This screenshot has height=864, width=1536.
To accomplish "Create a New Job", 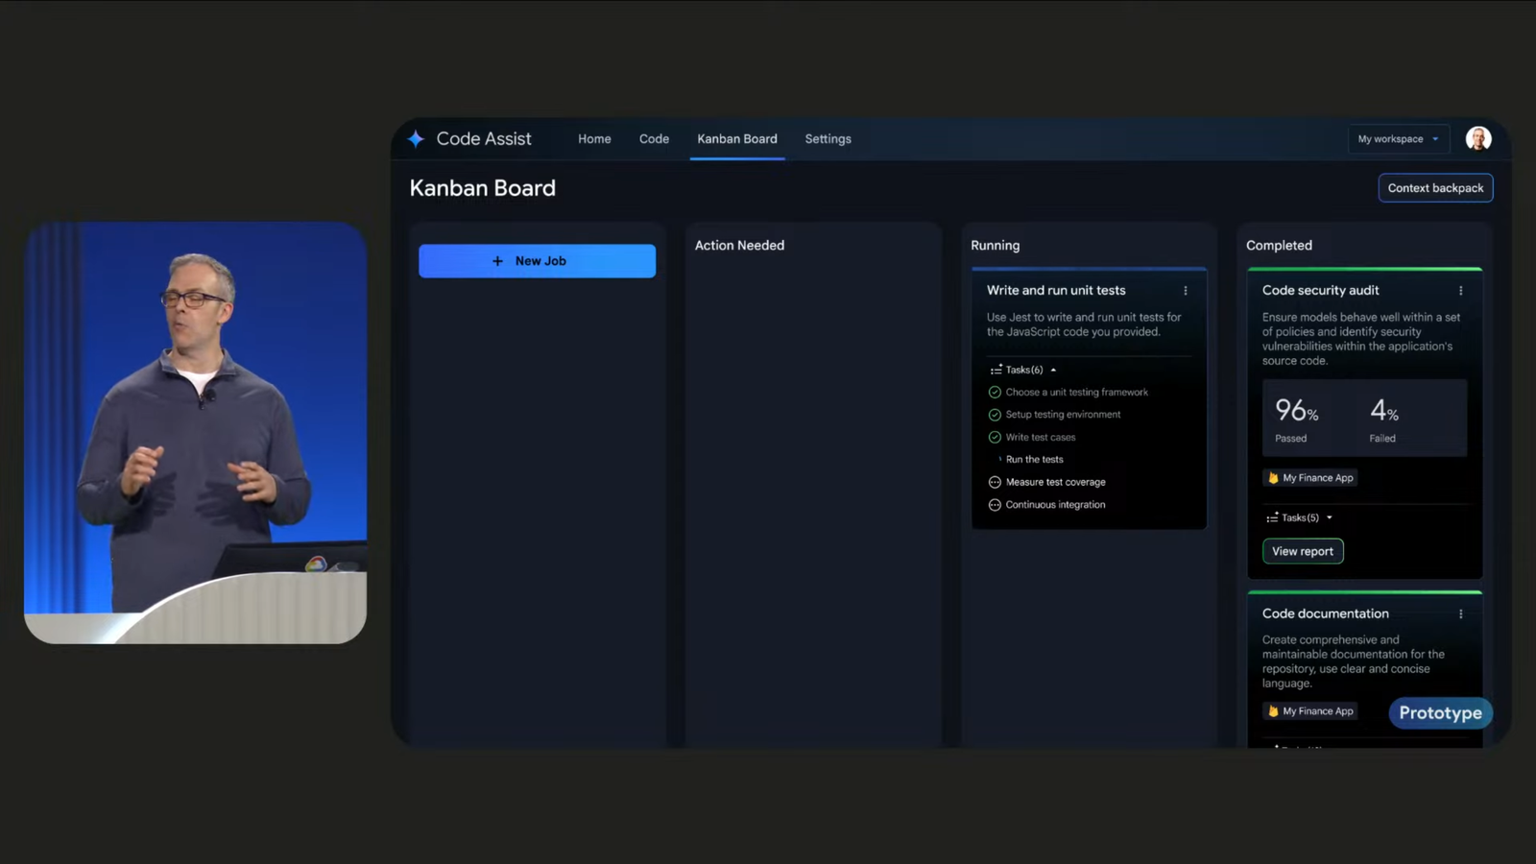I will tap(537, 261).
